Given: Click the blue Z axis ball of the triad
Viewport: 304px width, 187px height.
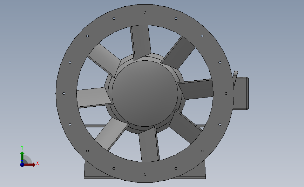Looking at the screenshot, I should point(22,165).
